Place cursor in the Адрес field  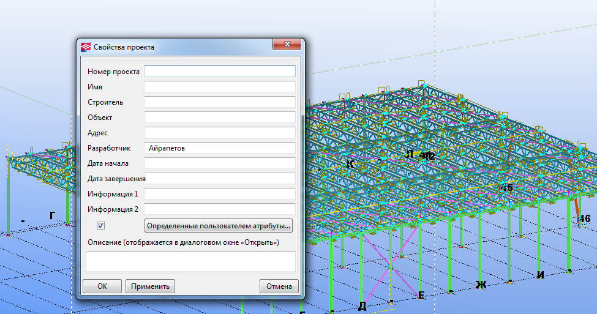point(219,132)
